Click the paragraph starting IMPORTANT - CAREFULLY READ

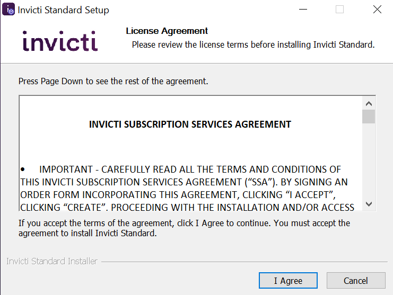[x=187, y=188]
